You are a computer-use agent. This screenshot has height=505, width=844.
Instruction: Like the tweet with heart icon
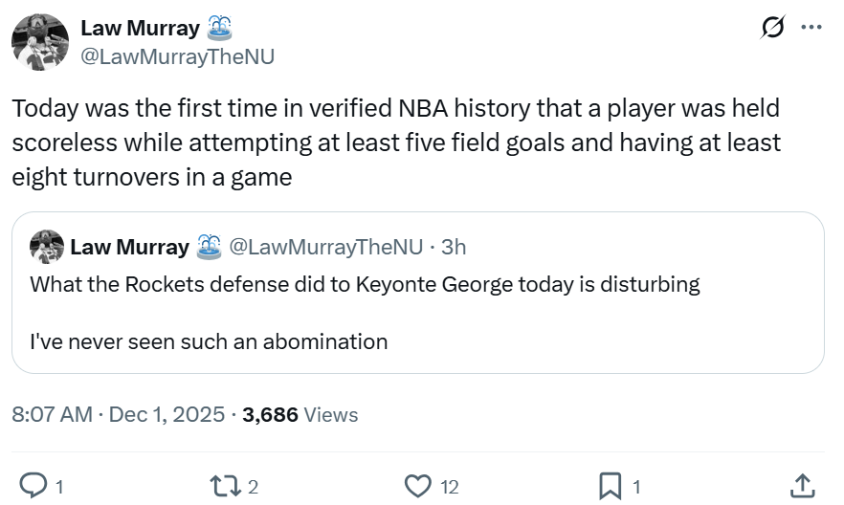click(418, 486)
